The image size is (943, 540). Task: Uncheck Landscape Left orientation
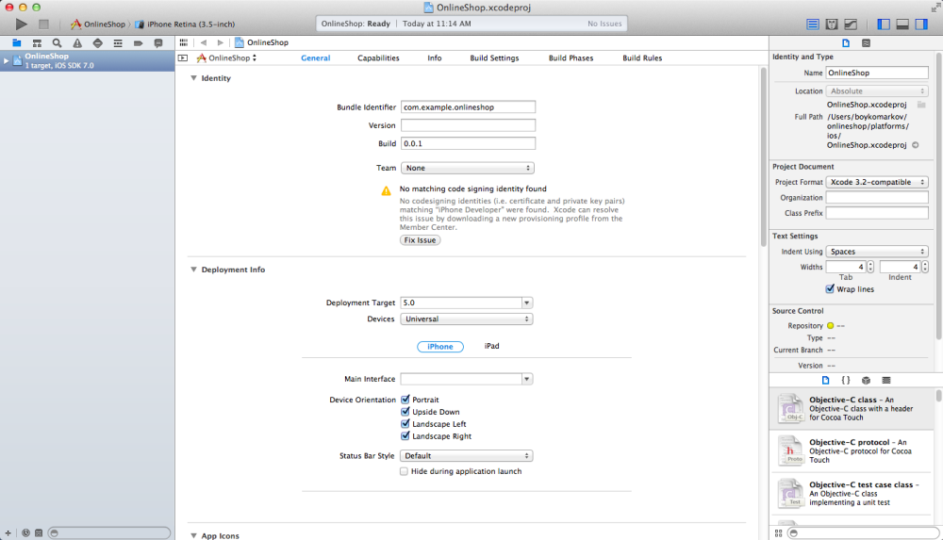(x=405, y=423)
